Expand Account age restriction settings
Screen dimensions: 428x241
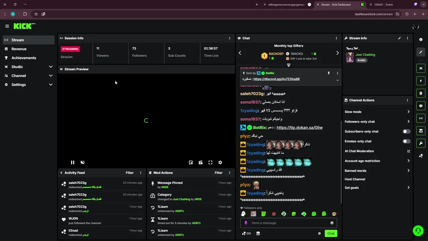377,161
